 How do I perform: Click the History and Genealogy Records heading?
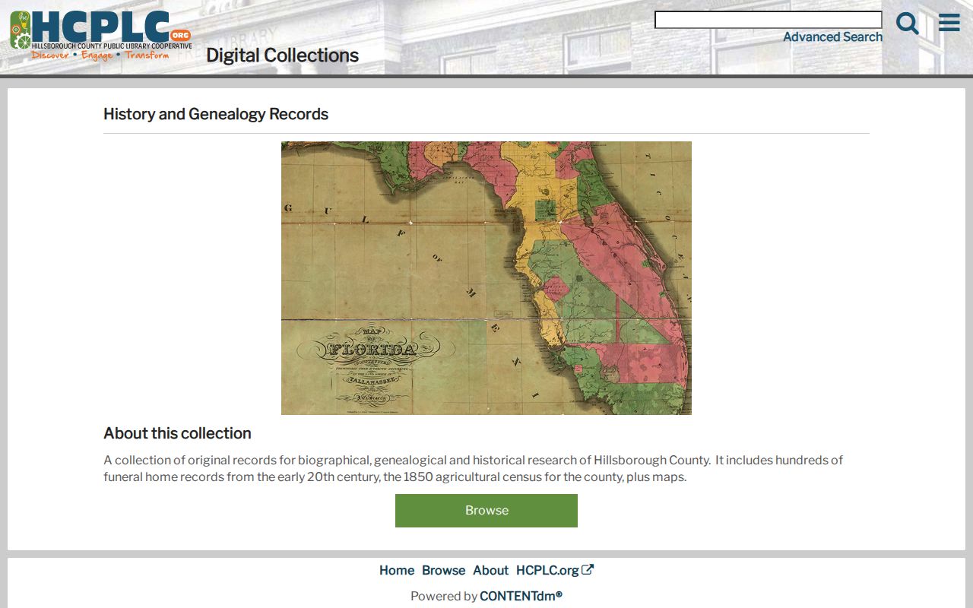click(216, 114)
